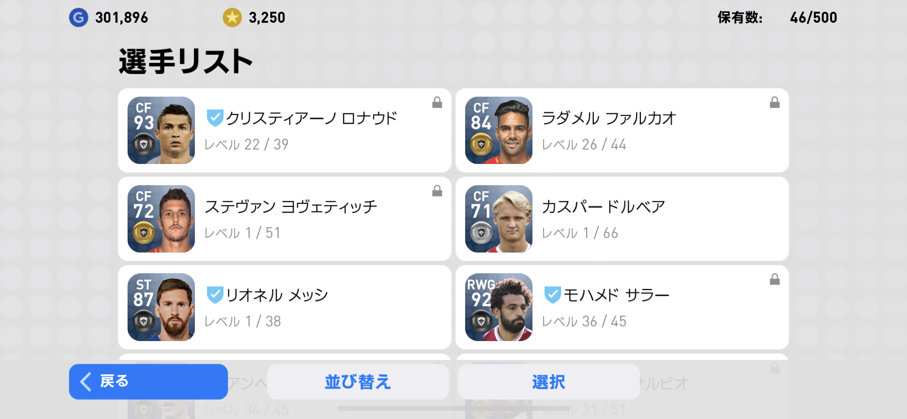This screenshot has height=419, width=907.
Task: Tap black ball badge on Ronaldo portrait
Action: click(x=144, y=145)
